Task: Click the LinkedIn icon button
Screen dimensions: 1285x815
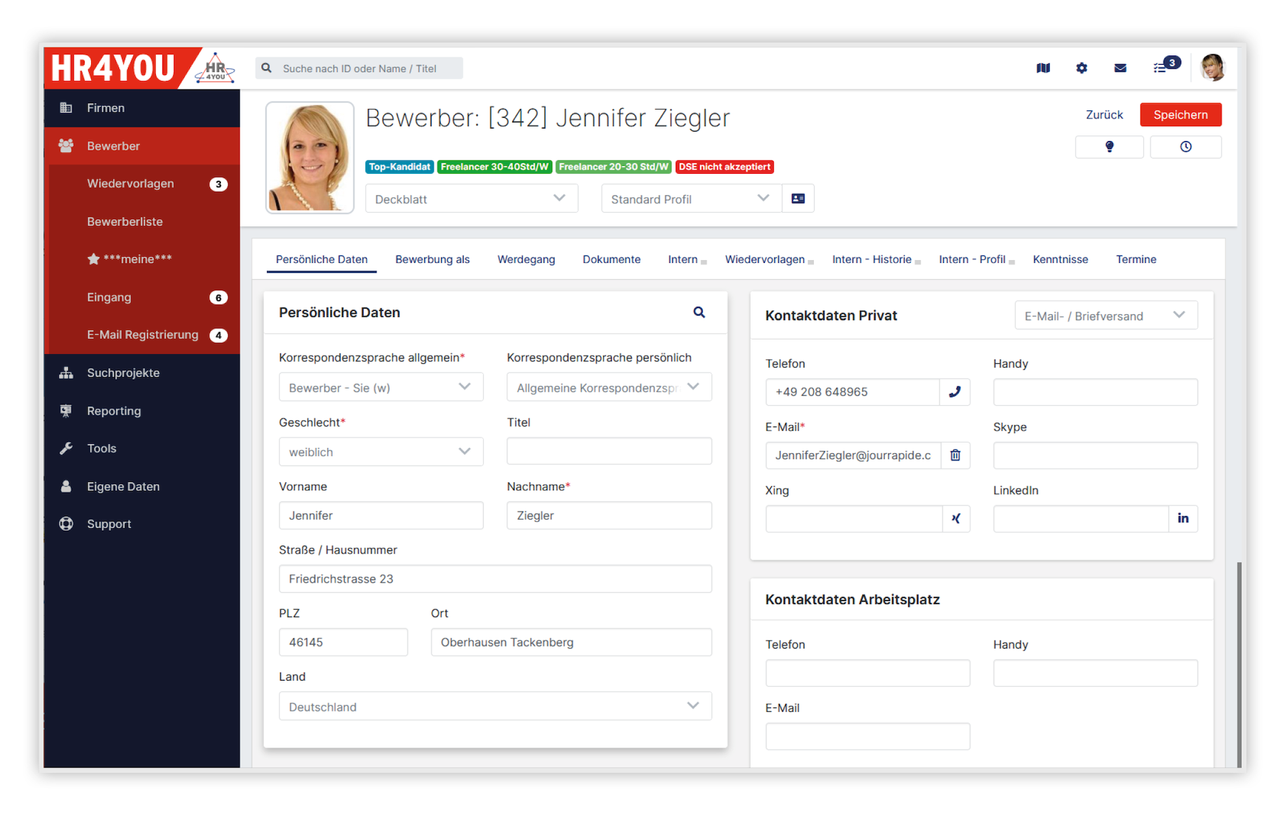Action: 1183,518
